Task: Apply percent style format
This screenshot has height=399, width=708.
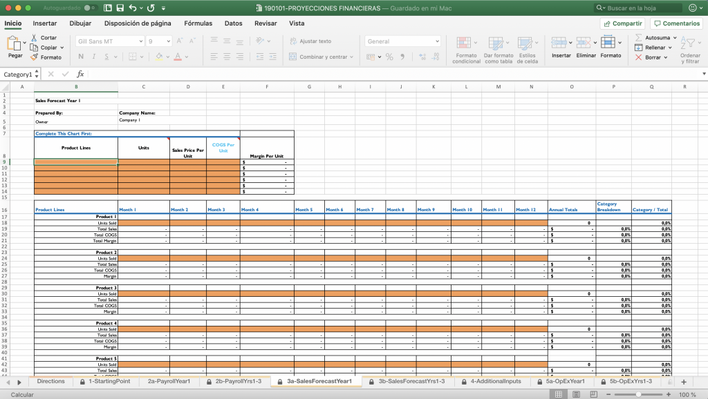Action: 389,57
